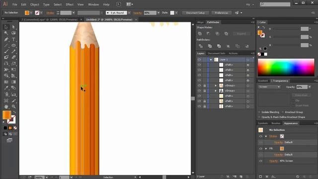
Task: Select the Eyedropper tool
Action: 6,88
